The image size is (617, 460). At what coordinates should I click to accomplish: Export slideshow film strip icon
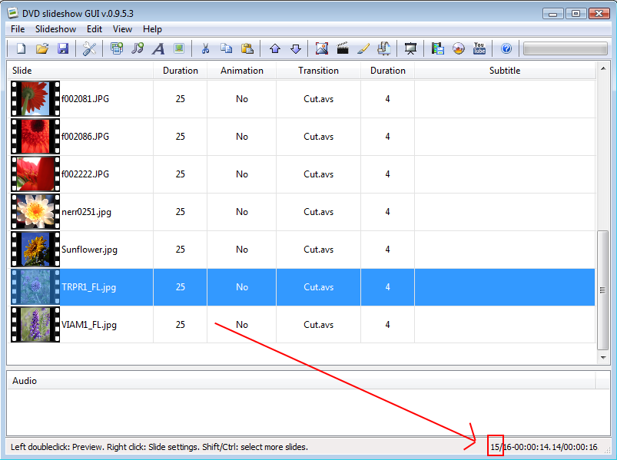point(437,48)
